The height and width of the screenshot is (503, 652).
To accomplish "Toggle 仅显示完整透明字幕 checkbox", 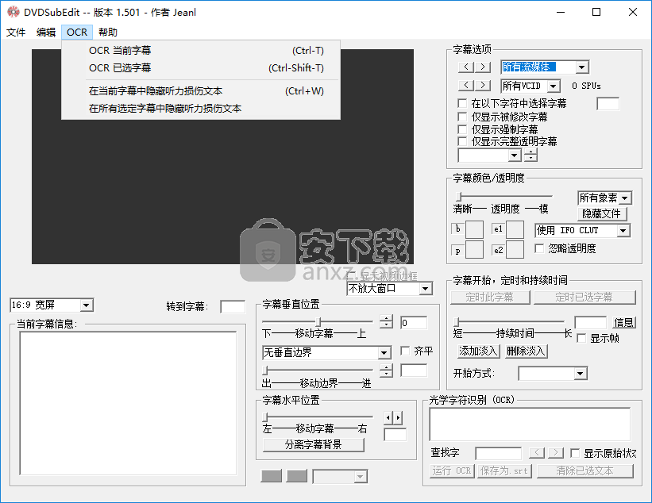I will click(x=462, y=141).
